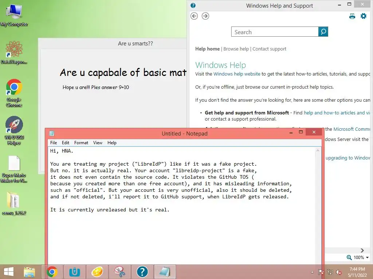Click the Notepad scroll up arrow

coord(318,150)
